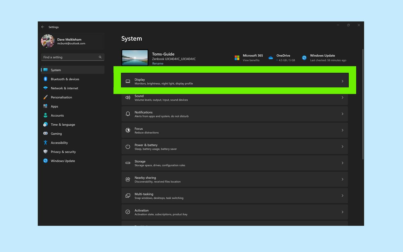Screen dimensions: 403x252
Task: Expand the Display settings row
Action: 234,81
